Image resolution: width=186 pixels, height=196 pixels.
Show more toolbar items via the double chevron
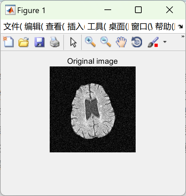pyautogui.click(x=183, y=37)
